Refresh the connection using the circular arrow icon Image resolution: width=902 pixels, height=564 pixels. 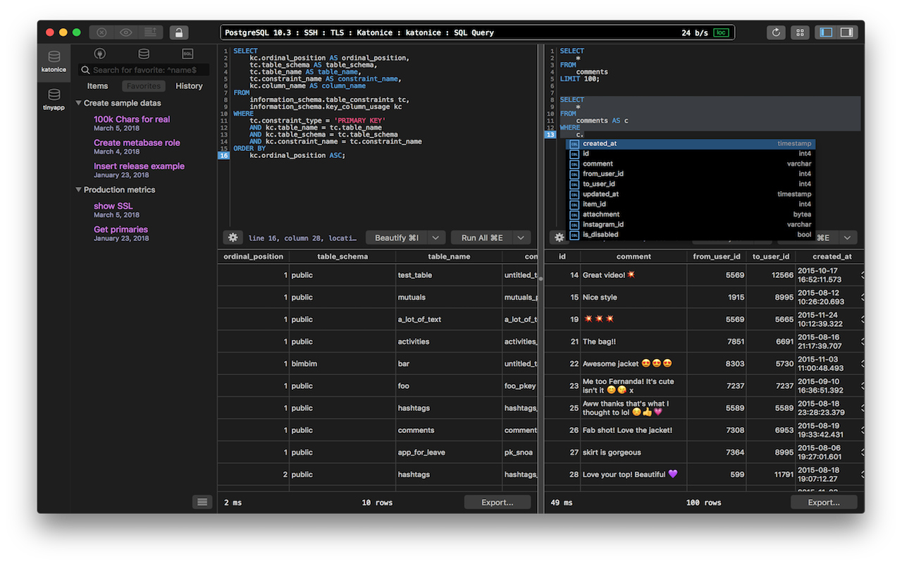pos(775,32)
